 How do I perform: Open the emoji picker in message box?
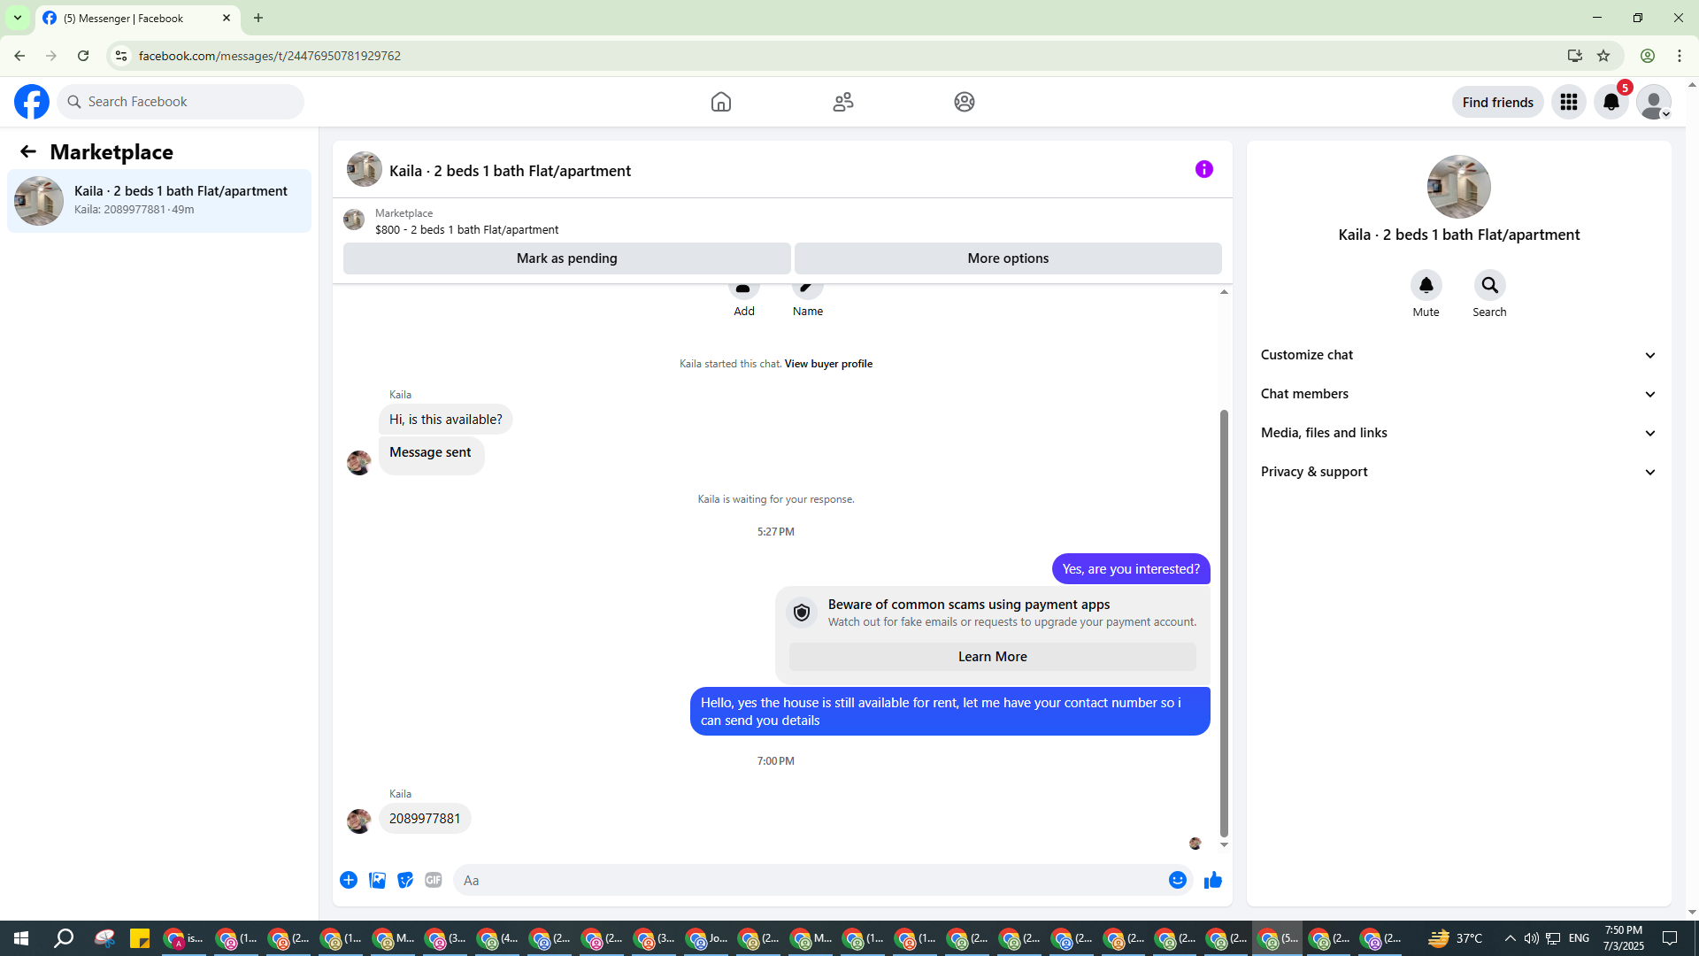[1177, 880]
